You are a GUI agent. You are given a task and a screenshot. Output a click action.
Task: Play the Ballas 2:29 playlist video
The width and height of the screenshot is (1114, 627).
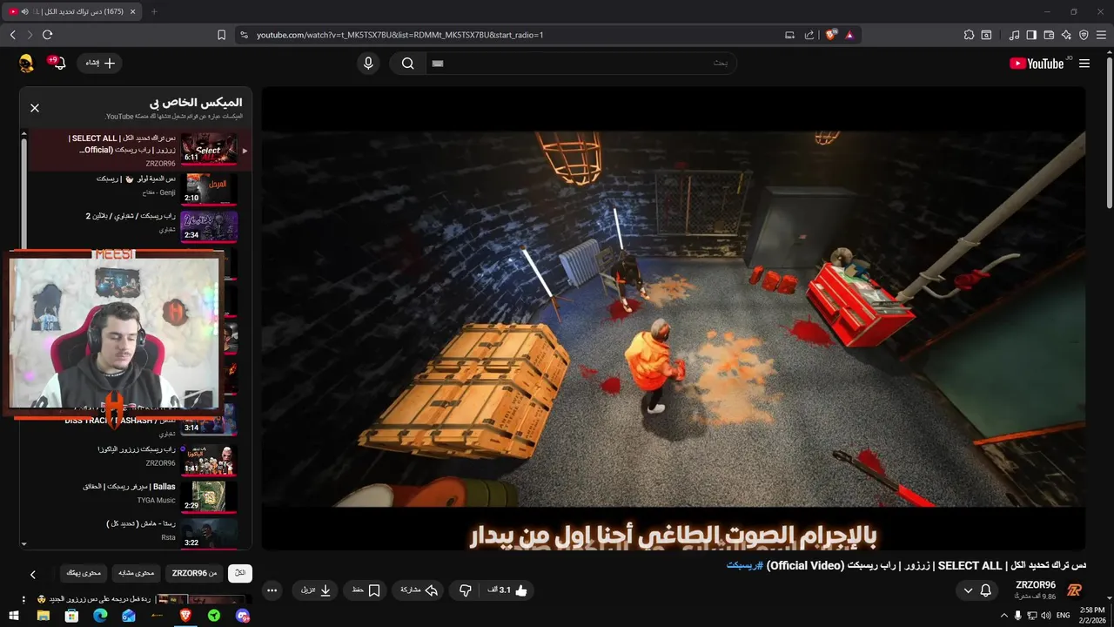click(x=139, y=496)
